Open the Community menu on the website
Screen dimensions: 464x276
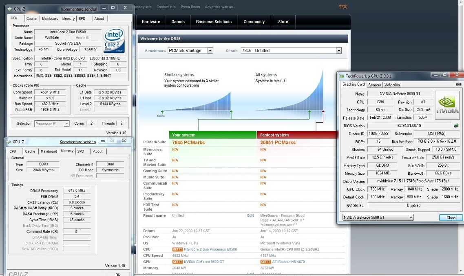254,22
